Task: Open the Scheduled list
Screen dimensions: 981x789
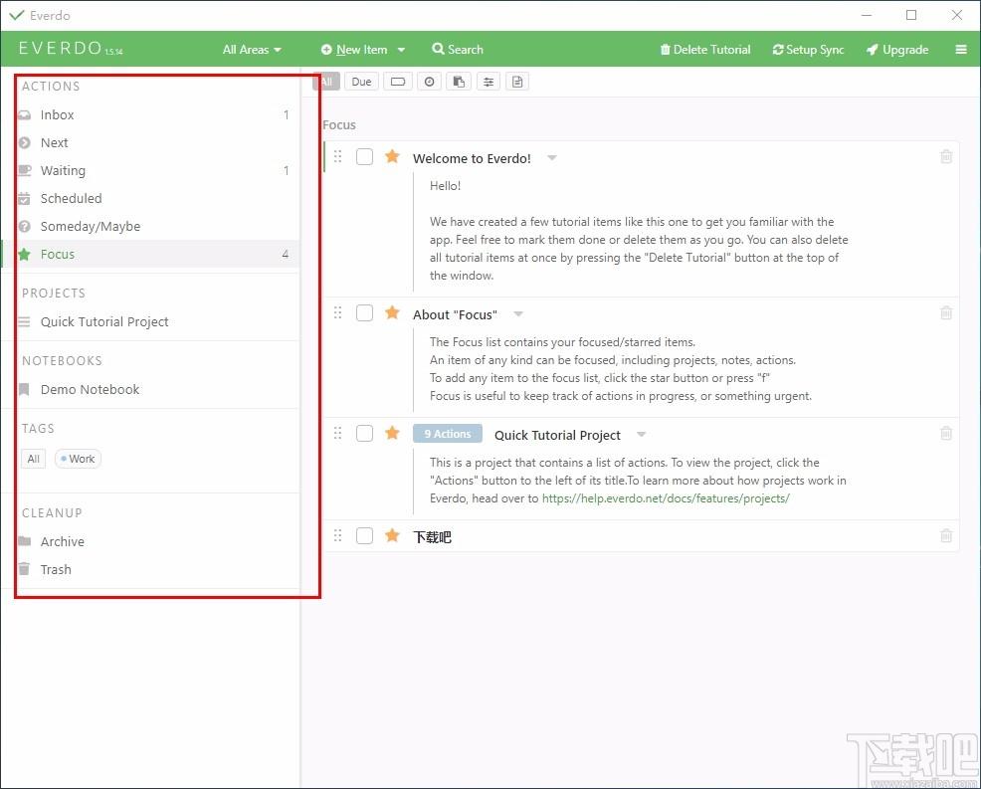Action: pyautogui.click(x=150, y=198)
